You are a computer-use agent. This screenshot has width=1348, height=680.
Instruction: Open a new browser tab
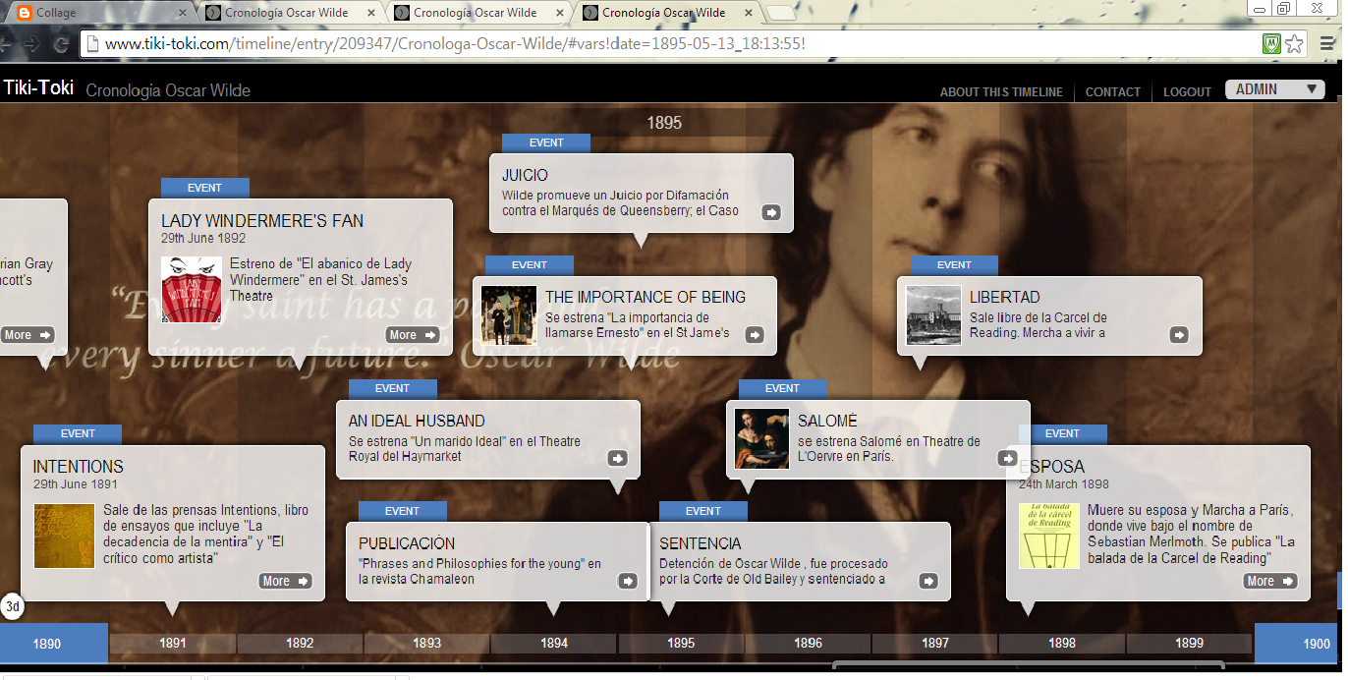point(781,13)
